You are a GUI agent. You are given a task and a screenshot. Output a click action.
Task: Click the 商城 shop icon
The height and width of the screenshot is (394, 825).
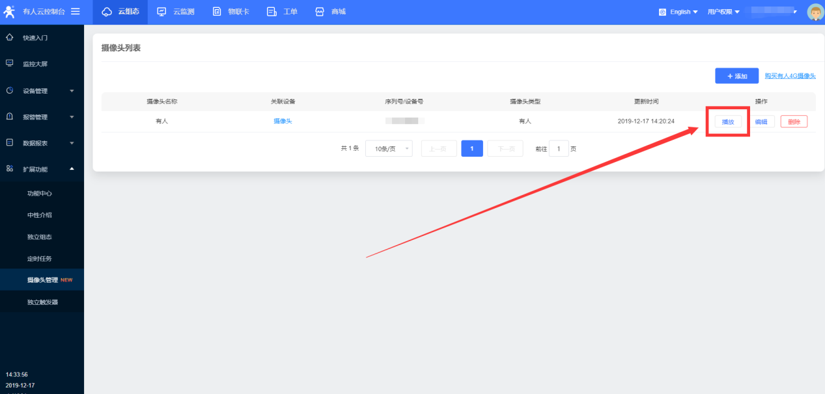tap(320, 12)
